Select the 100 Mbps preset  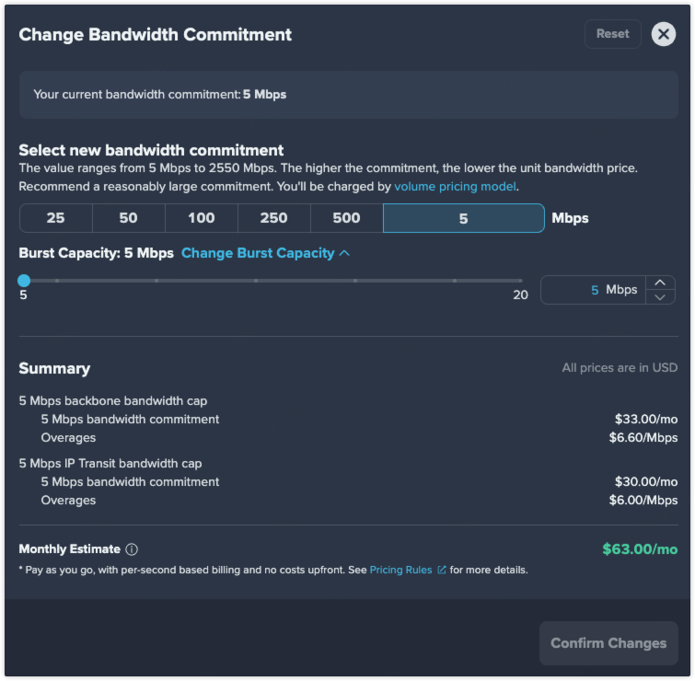pyautogui.click(x=202, y=218)
